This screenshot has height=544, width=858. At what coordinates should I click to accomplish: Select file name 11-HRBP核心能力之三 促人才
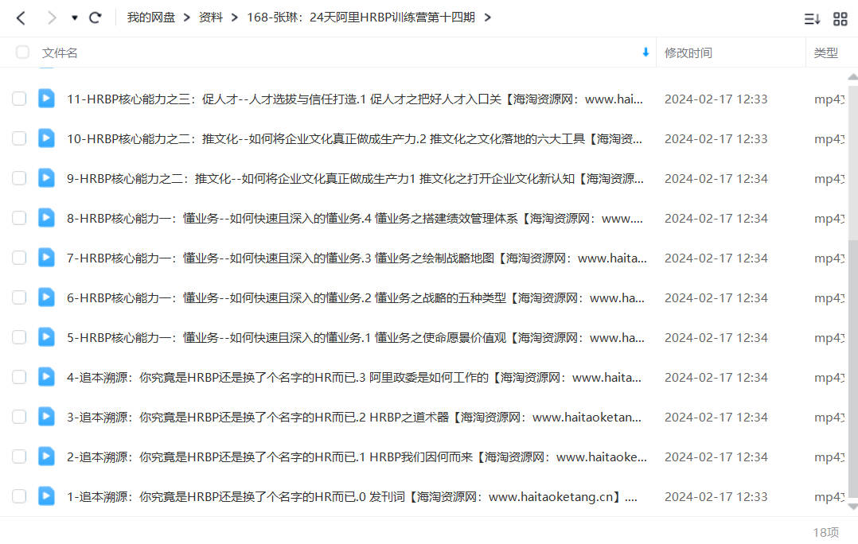click(x=355, y=99)
